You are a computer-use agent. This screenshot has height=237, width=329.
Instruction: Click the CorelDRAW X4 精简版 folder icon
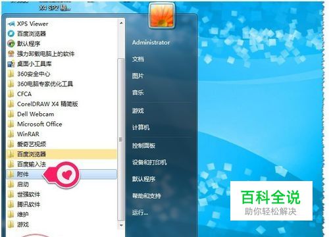pyautogui.click(x=11, y=104)
